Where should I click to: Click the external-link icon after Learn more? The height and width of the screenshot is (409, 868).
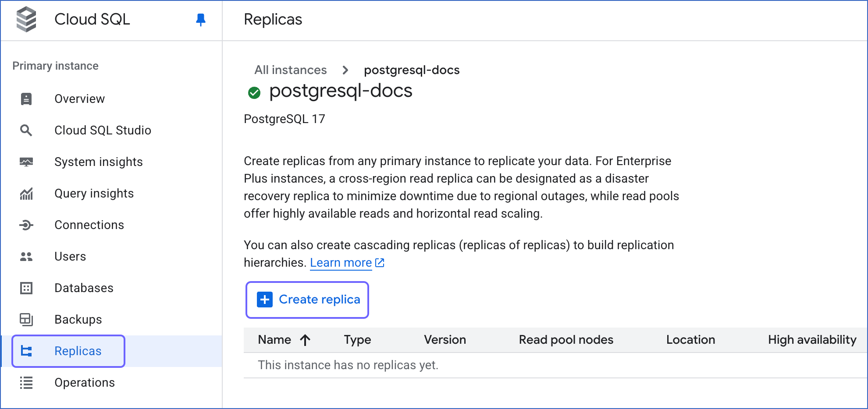380,263
